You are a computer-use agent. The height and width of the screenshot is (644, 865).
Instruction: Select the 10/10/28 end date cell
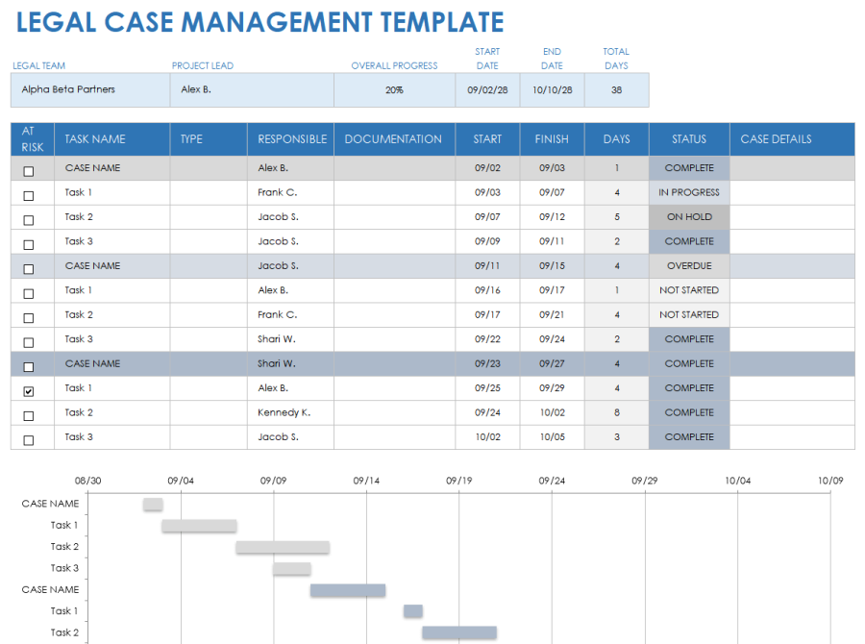coord(552,88)
